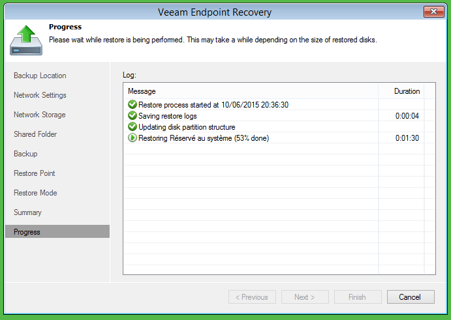Click the < Previous button
Screen dimensions: 451x320
(x=252, y=297)
